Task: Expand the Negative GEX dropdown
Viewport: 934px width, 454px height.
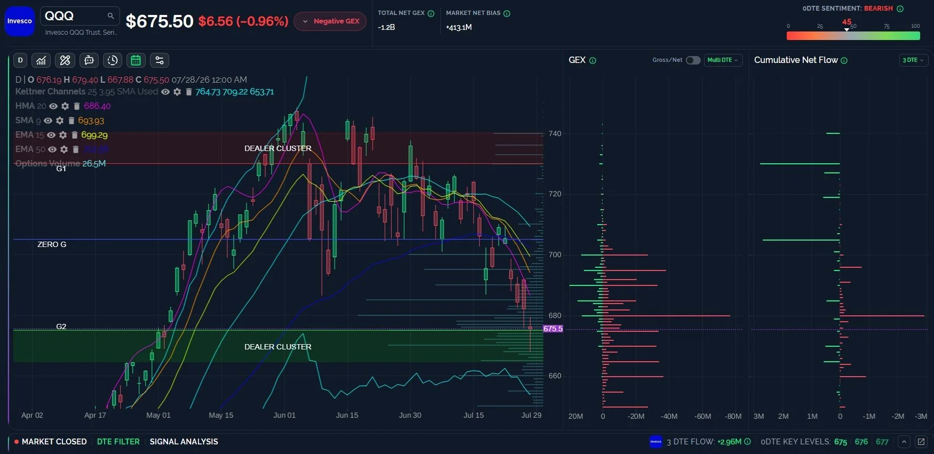Action: (330, 21)
